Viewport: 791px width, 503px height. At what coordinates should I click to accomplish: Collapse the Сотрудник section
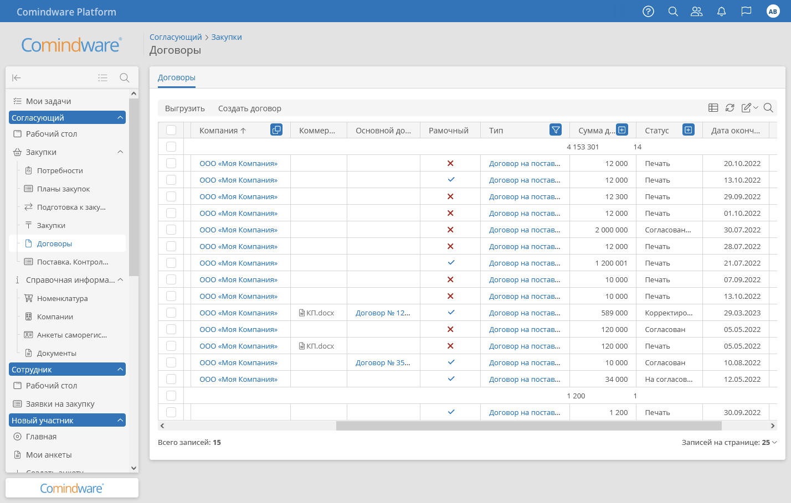pyautogui.click(x=120, y=369)
